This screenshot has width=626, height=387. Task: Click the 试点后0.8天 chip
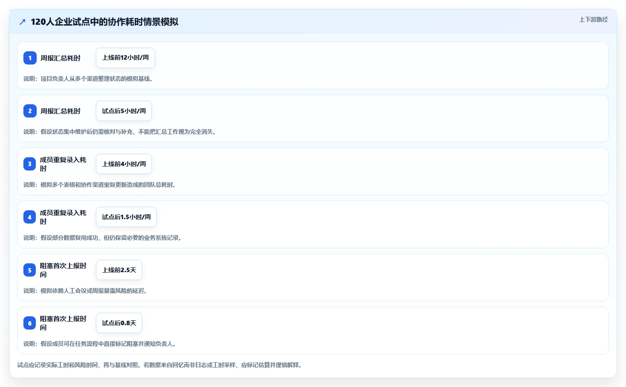pos(119,323)
